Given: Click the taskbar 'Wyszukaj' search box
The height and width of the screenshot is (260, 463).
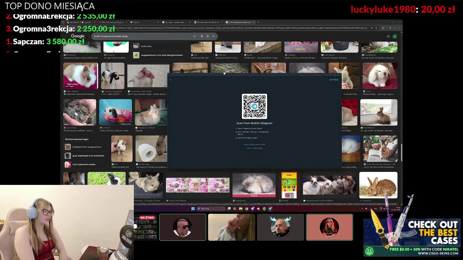Looking at the screenshot, I should coord(211,208).
